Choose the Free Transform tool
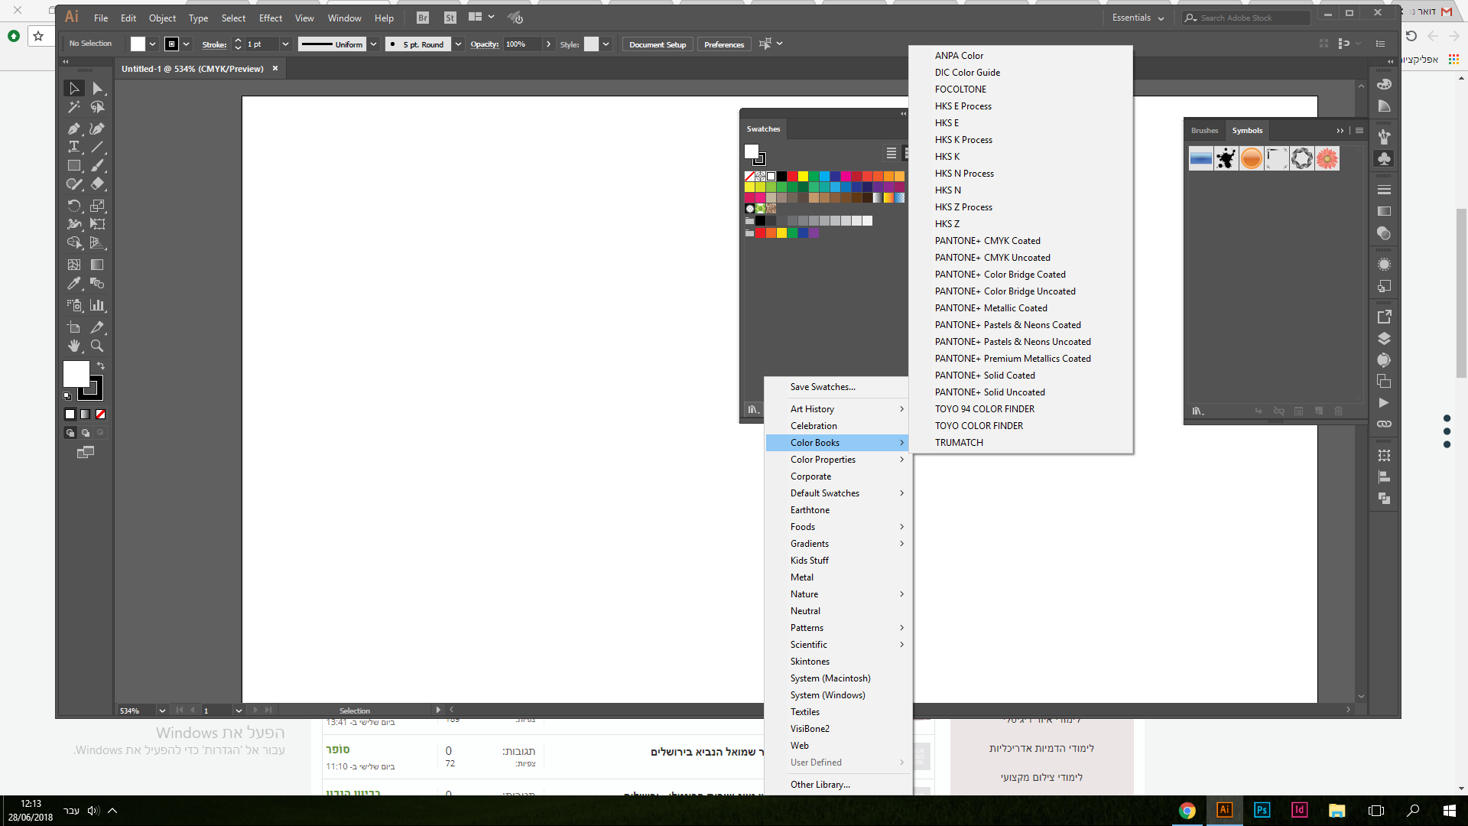The width and height of the screenshot is (1468, 826). (97, 224)
